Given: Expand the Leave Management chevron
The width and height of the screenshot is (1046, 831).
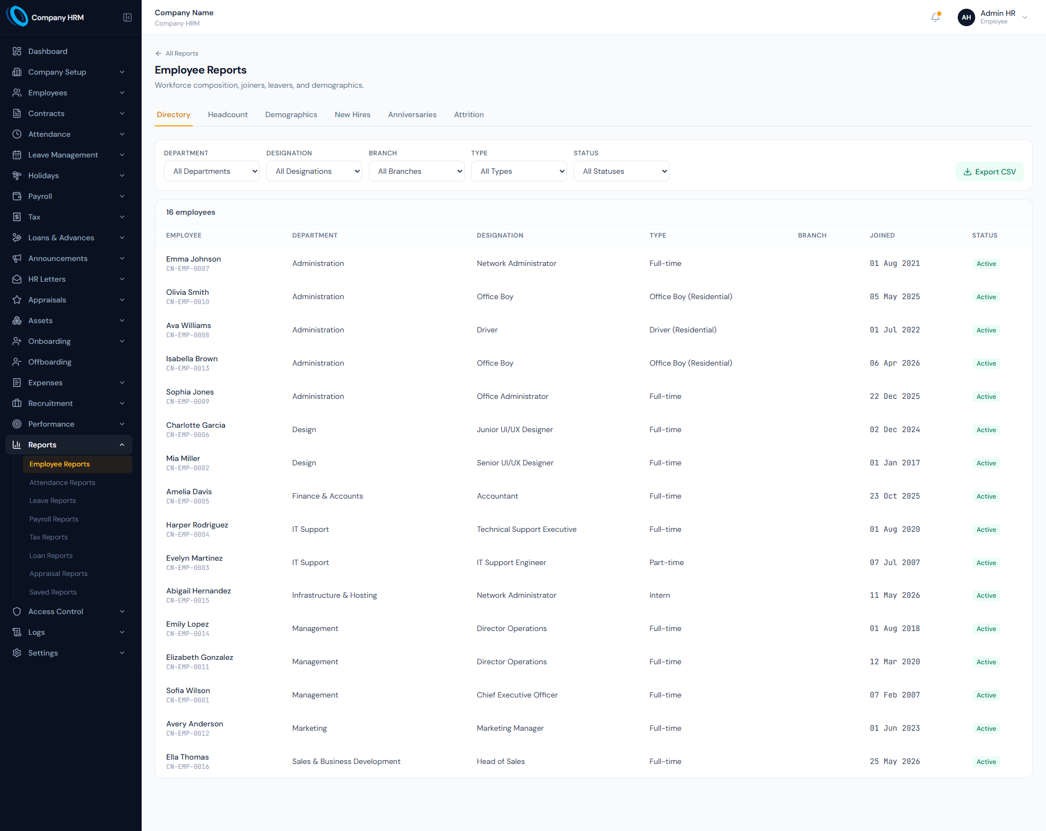Looking at the screenshot, I should point(122,155).
